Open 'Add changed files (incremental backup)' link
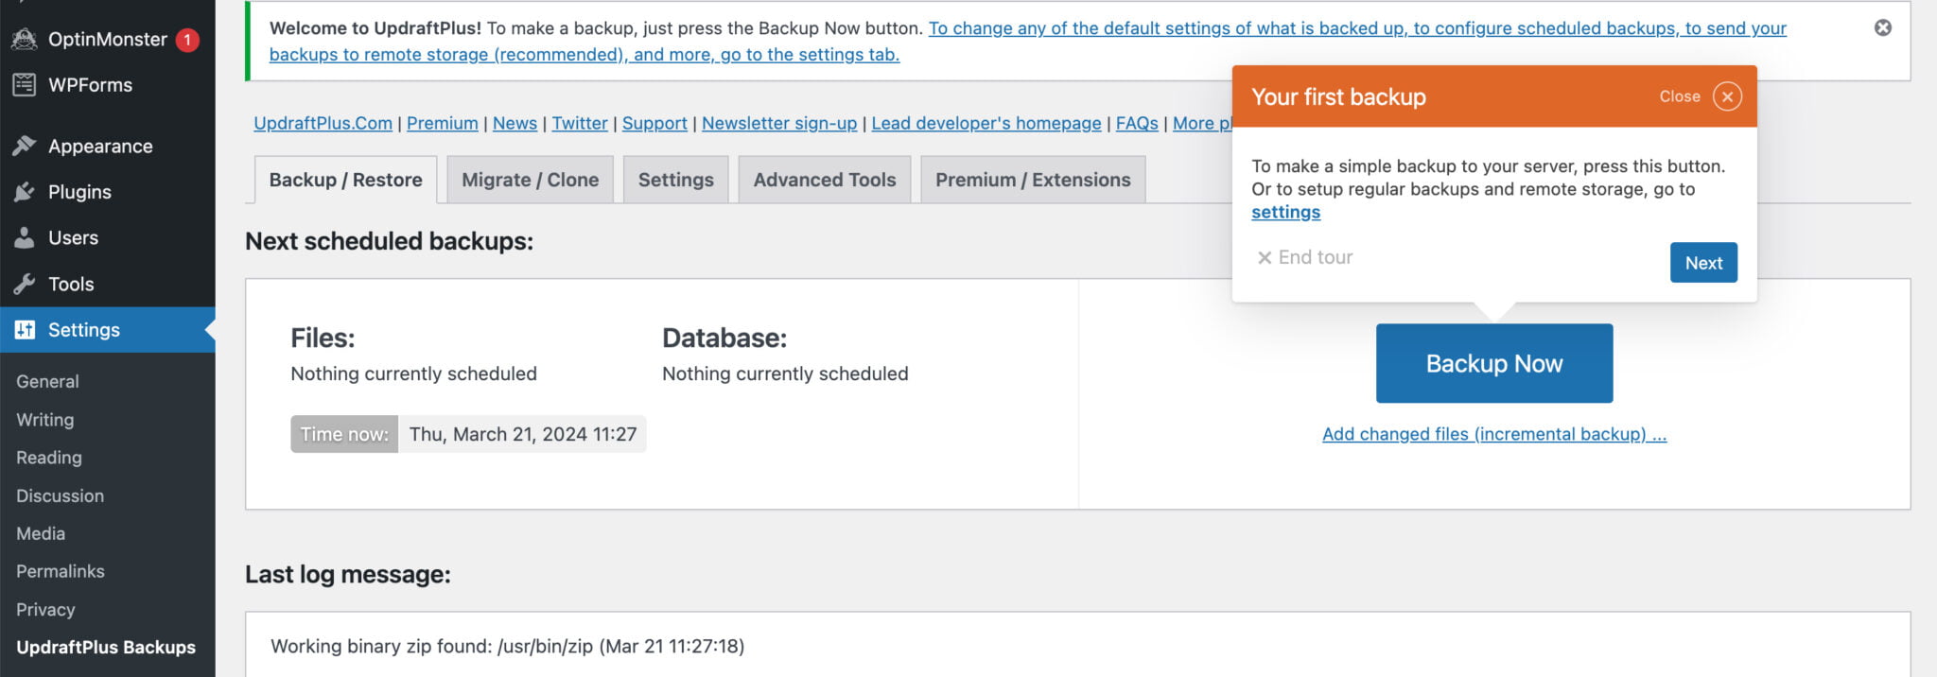Viewport: 1937px width, 677px height. click(1493, 434)
